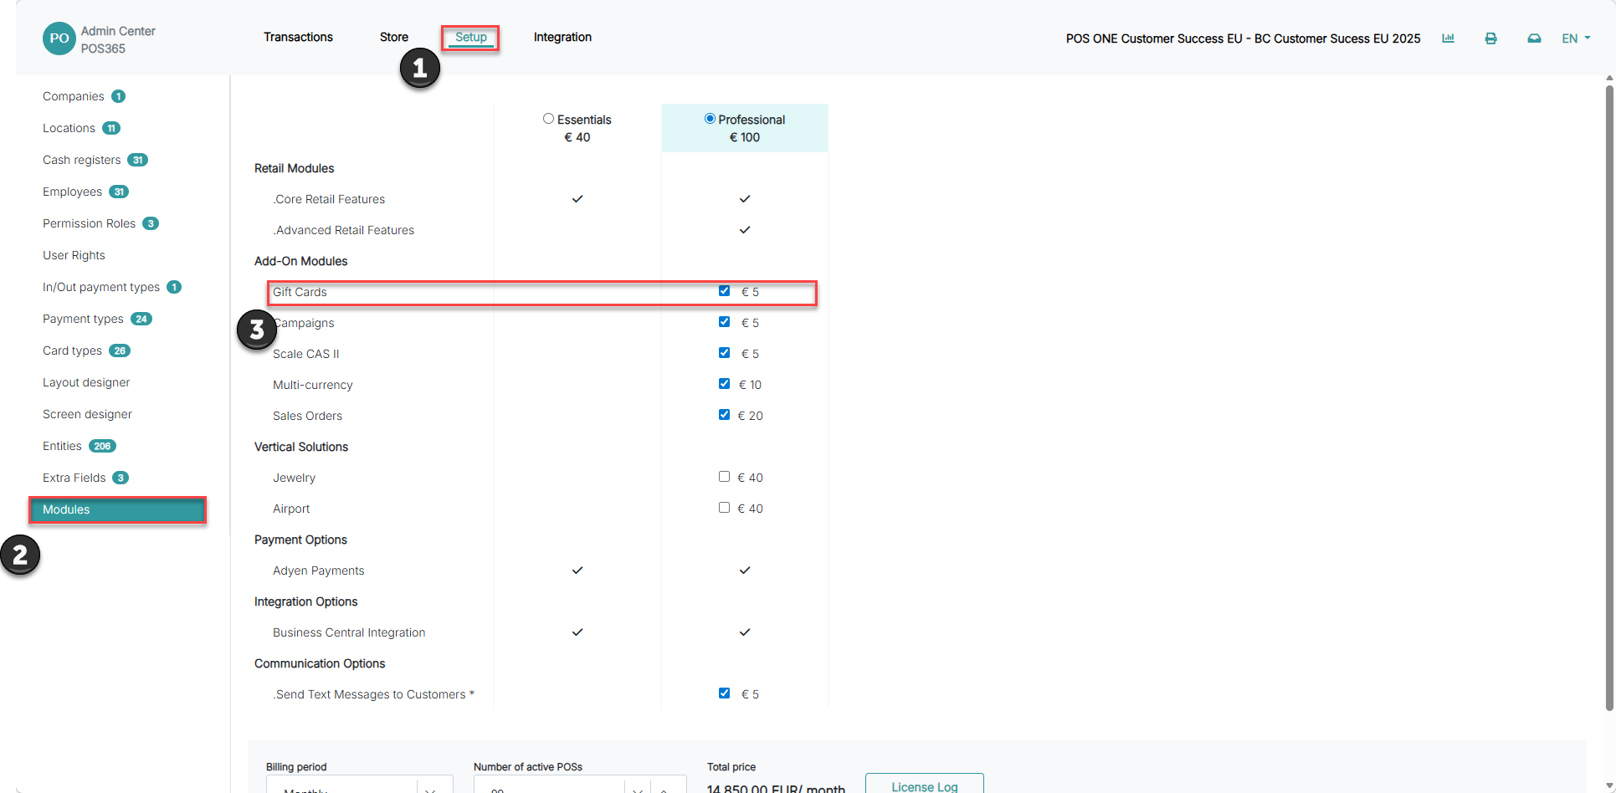Click the Admin Center POS365 title
The height and width of the screenshot is (793, 1616).
118,39
